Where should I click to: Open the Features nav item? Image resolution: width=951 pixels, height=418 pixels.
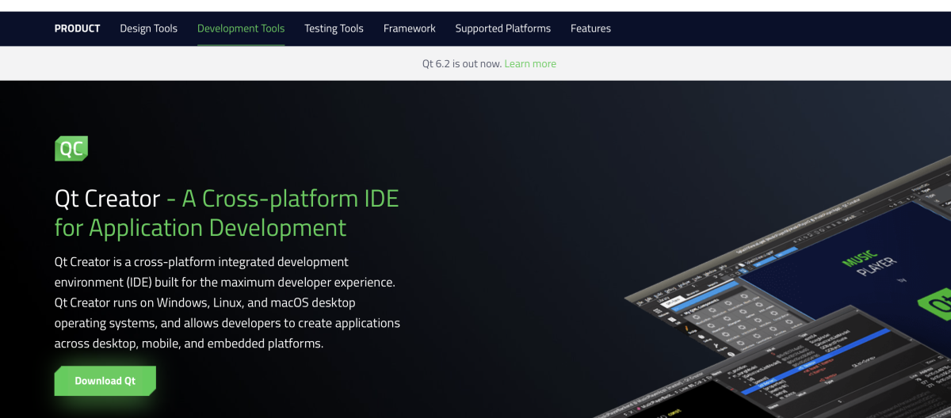click(590, 28)
